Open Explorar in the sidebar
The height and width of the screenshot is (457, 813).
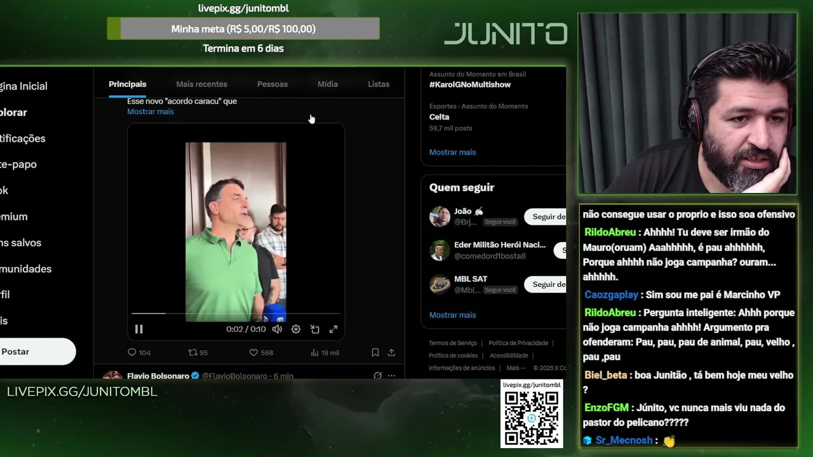pos(13,112)
